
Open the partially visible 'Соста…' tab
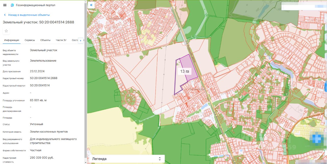tap(75, 40)
